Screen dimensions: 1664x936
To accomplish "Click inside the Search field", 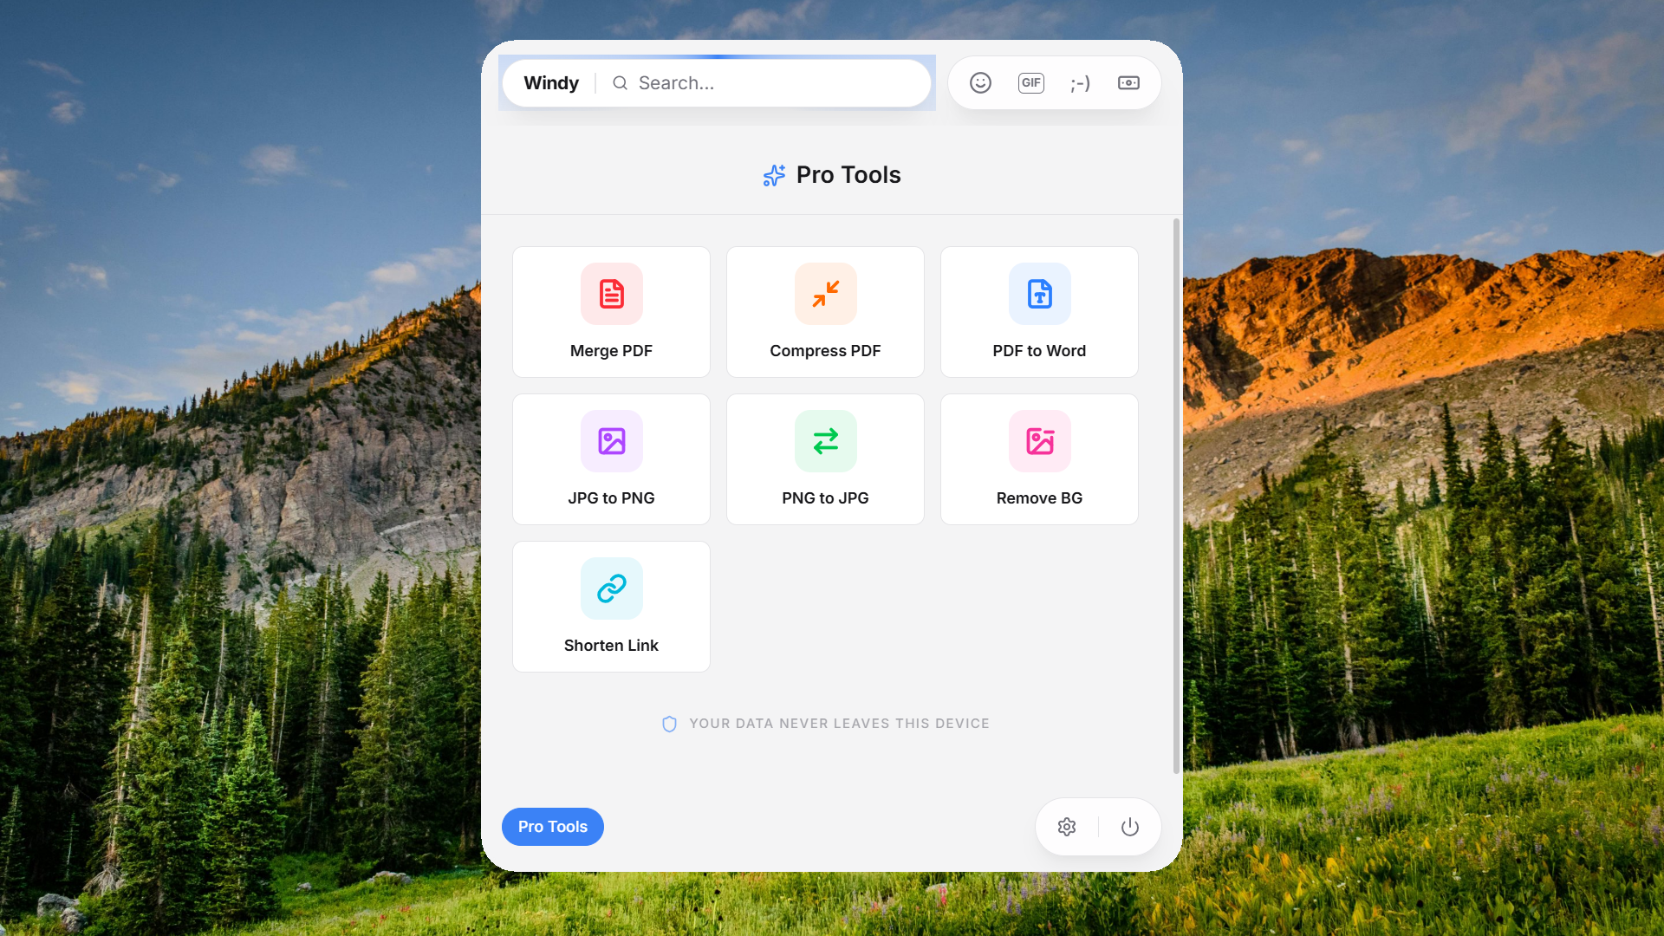I will pyautogui.click(x=763, y=82).
